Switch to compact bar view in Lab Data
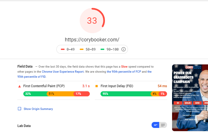 pos(155,125)
